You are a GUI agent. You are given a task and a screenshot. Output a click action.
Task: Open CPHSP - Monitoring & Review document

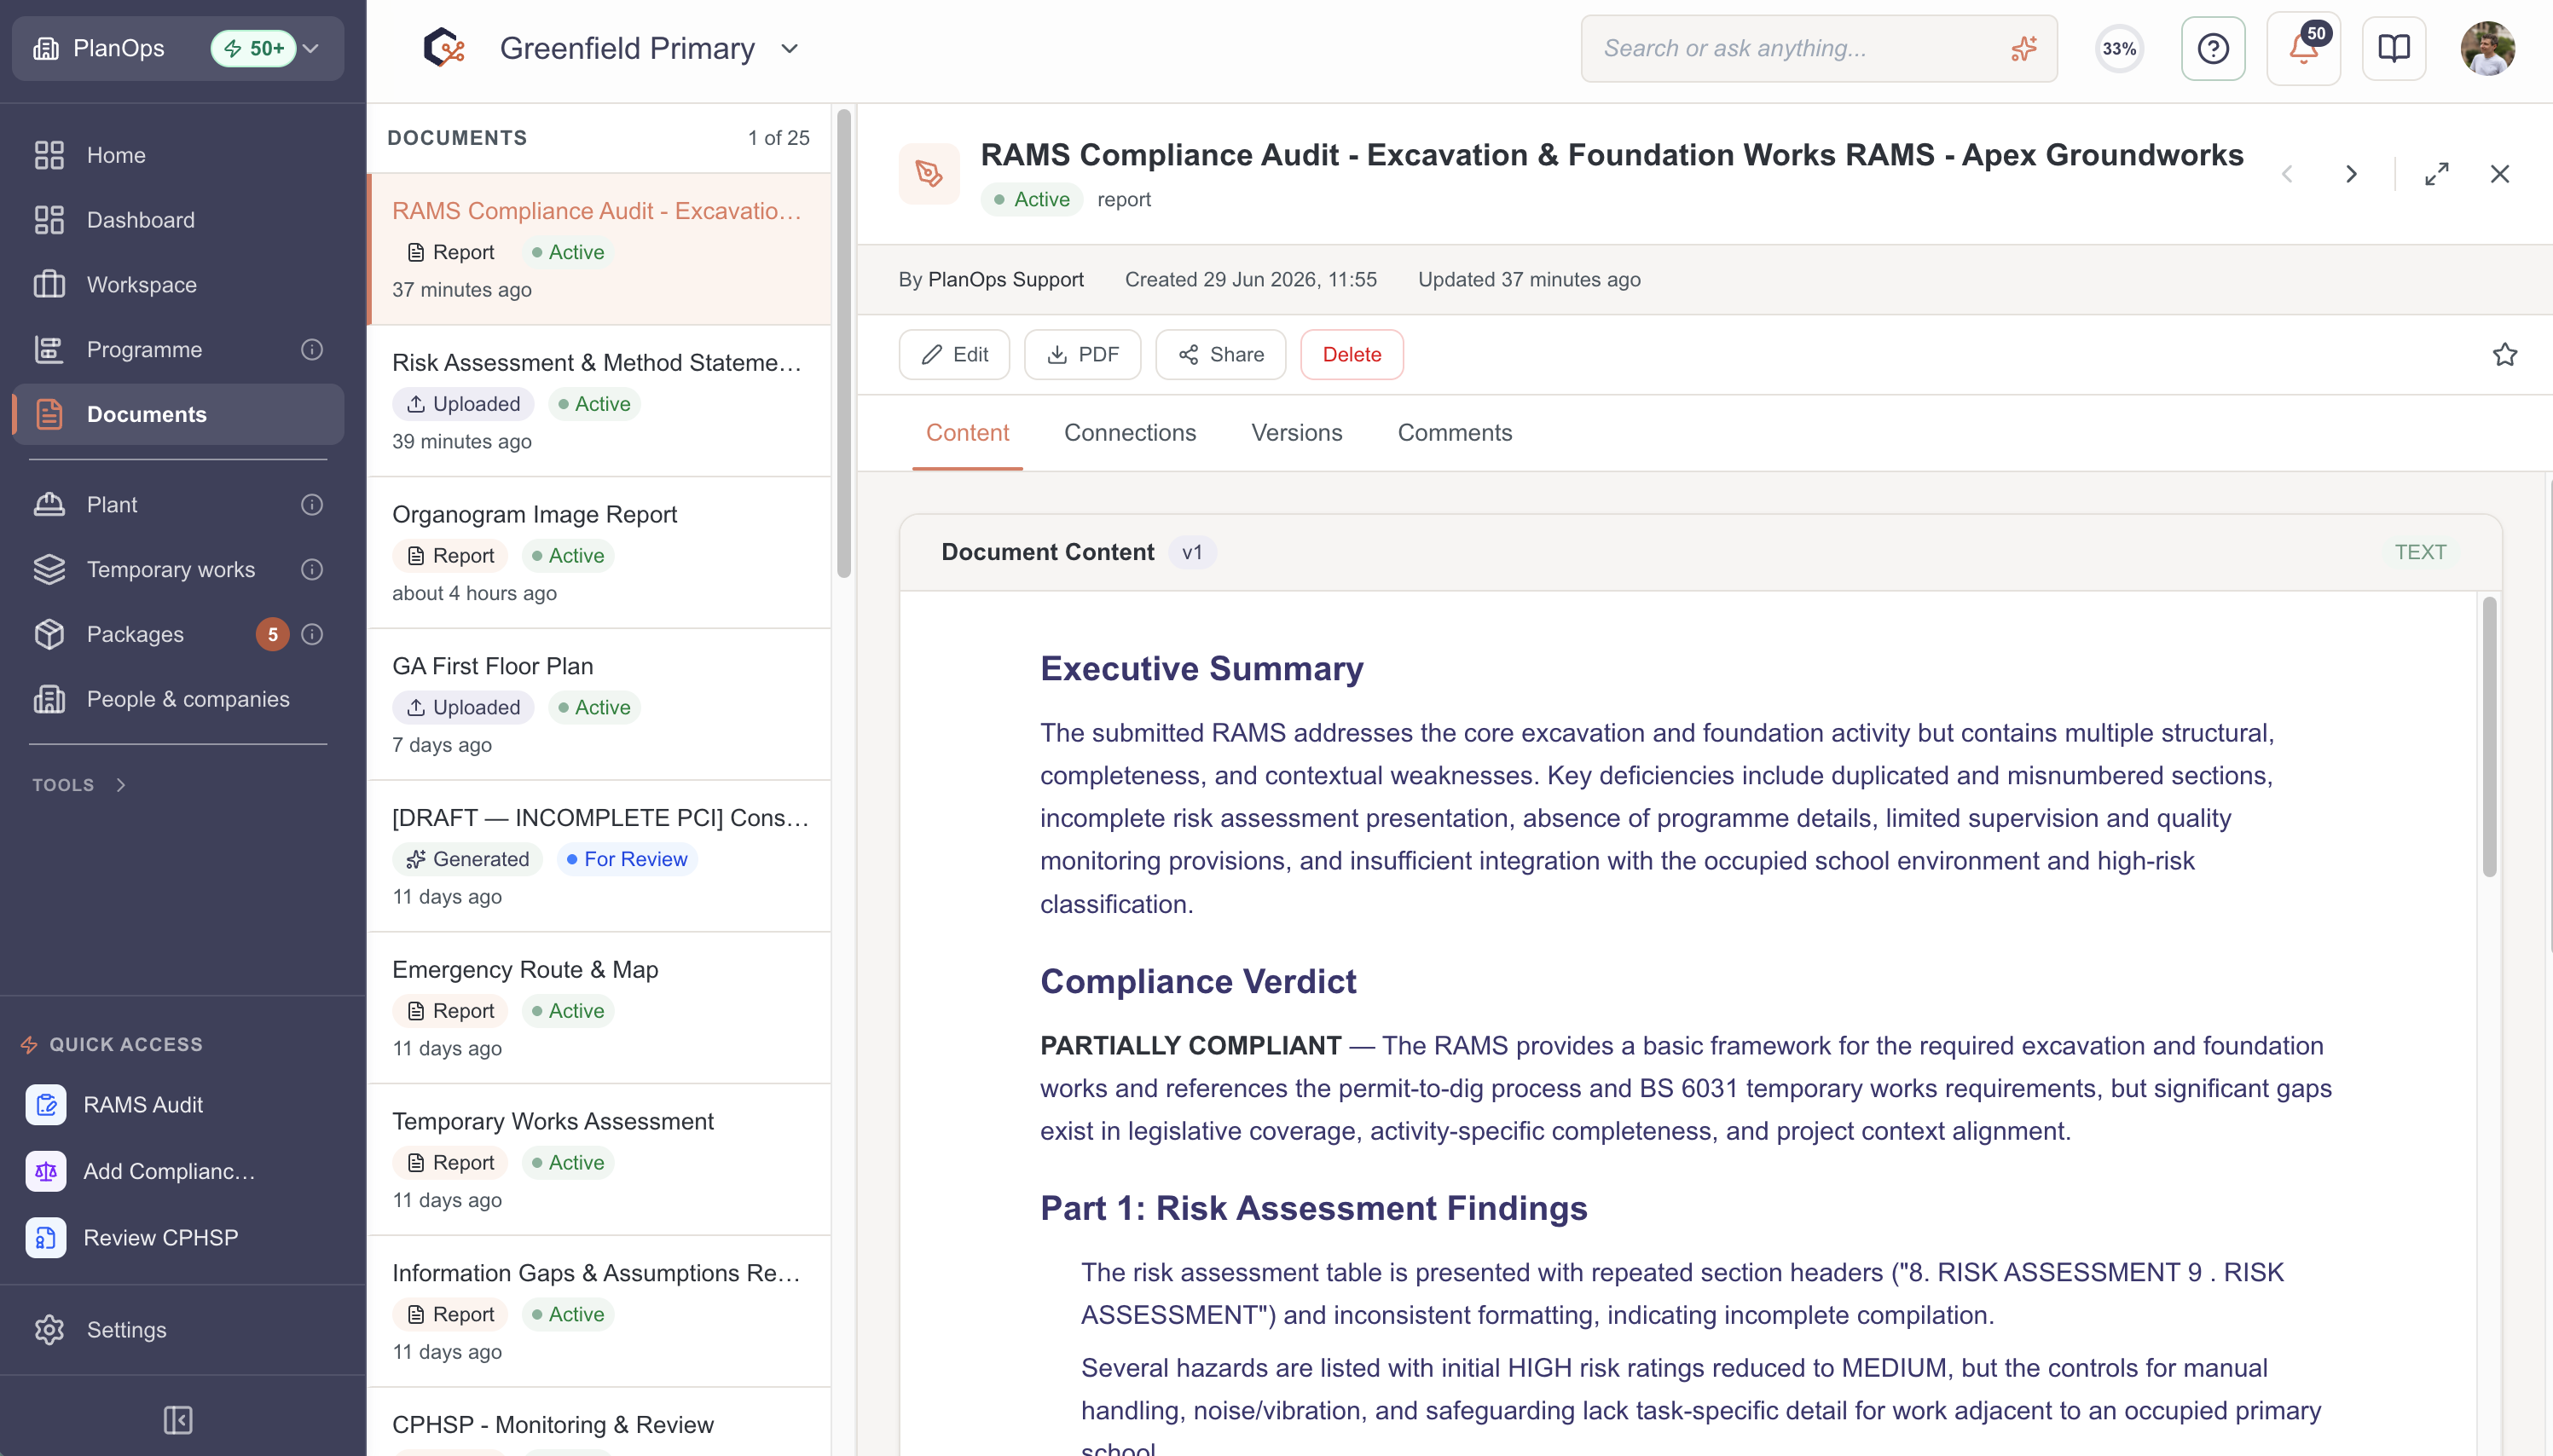pos(600,1424)
